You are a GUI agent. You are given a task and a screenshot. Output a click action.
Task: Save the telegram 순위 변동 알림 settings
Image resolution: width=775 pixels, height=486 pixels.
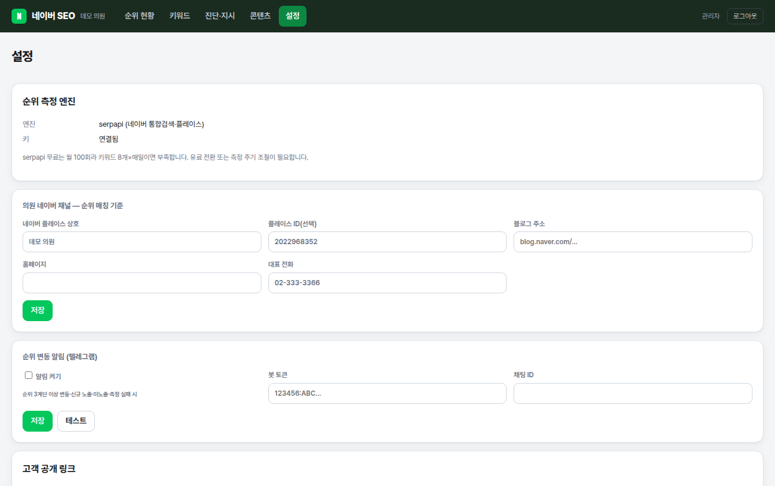tap(38, 421)
